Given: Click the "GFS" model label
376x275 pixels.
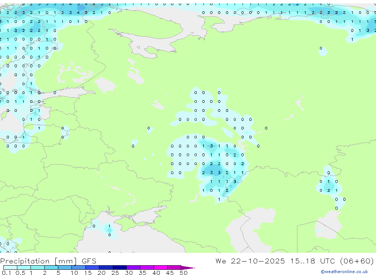Looking at the screenshot, I should [x=89, y=261].
